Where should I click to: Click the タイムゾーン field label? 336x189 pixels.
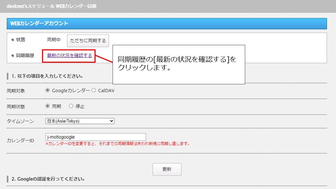[20, 121]
